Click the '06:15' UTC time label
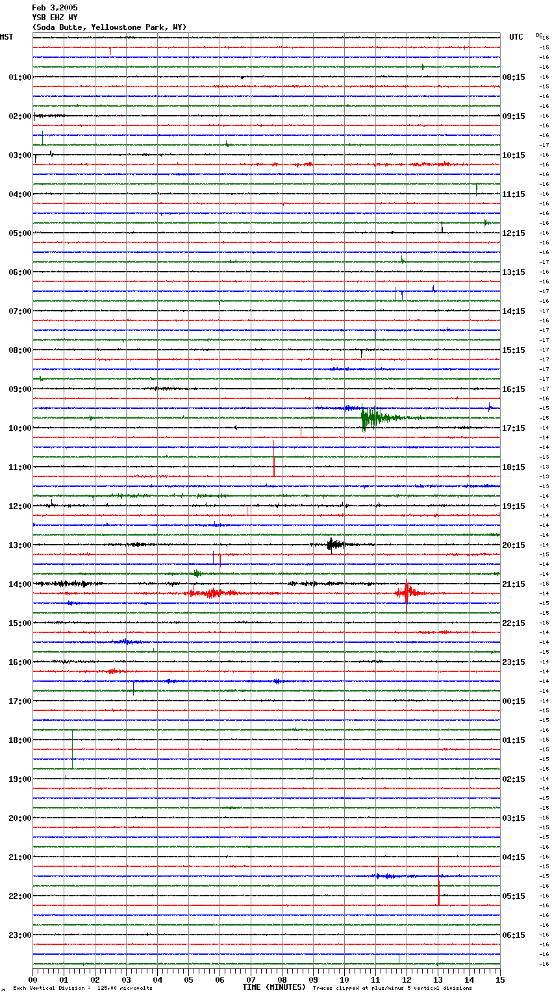The image size is (552, 997). pos(514,935)
